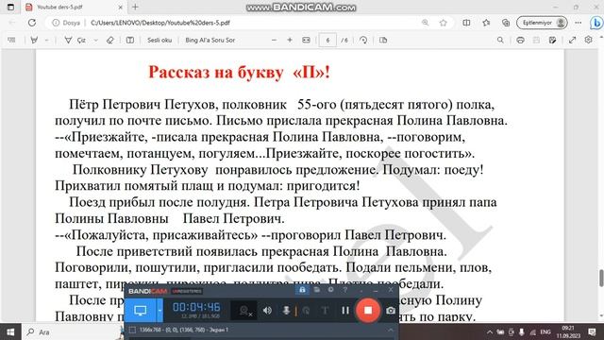This screenshot has height=340, width=604.
Task: Close the Youtube ders-5.pdf tab
Action: point(120,7)
